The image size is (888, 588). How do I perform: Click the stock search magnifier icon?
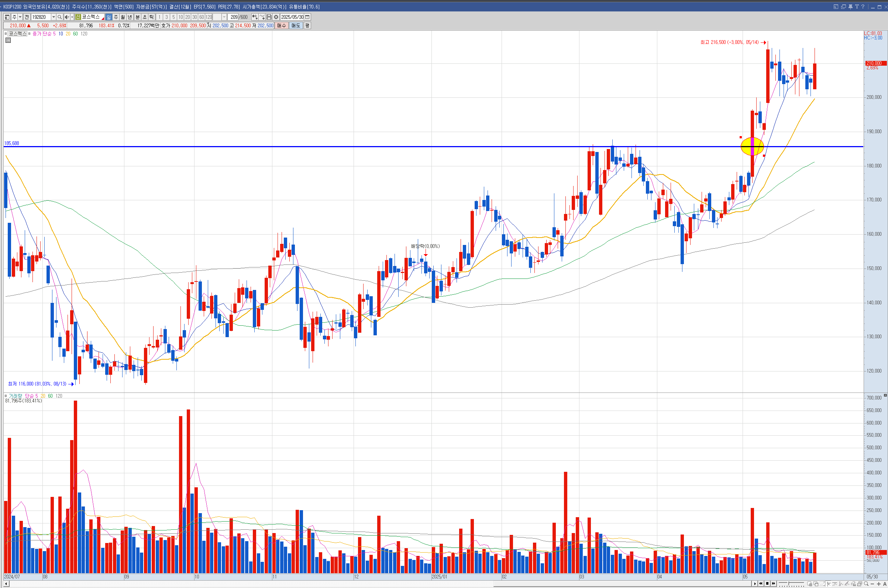(x=59, y=17)
